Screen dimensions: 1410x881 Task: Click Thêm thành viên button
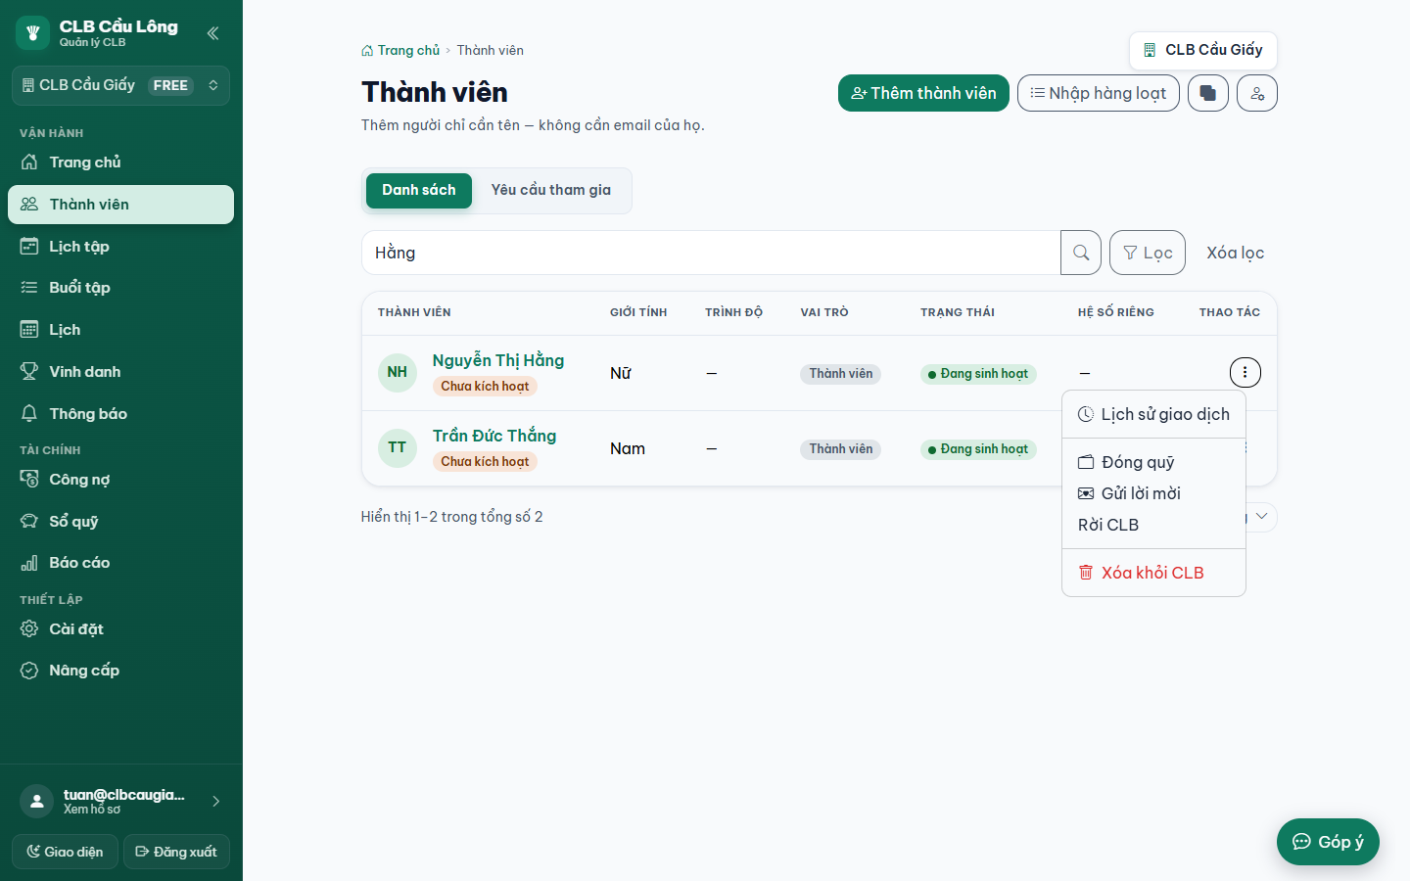pos(923,93)
